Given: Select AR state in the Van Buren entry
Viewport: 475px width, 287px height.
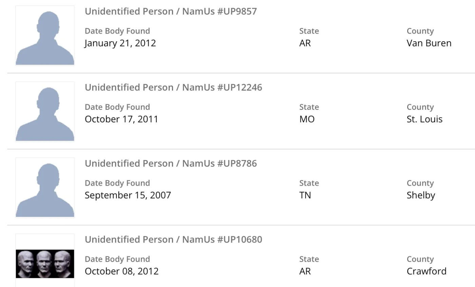Looking at the screenshot, I should click(305, 43).
